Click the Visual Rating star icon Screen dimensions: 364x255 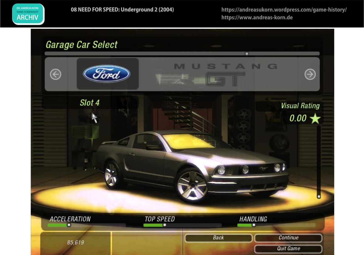tap(315, 118)
